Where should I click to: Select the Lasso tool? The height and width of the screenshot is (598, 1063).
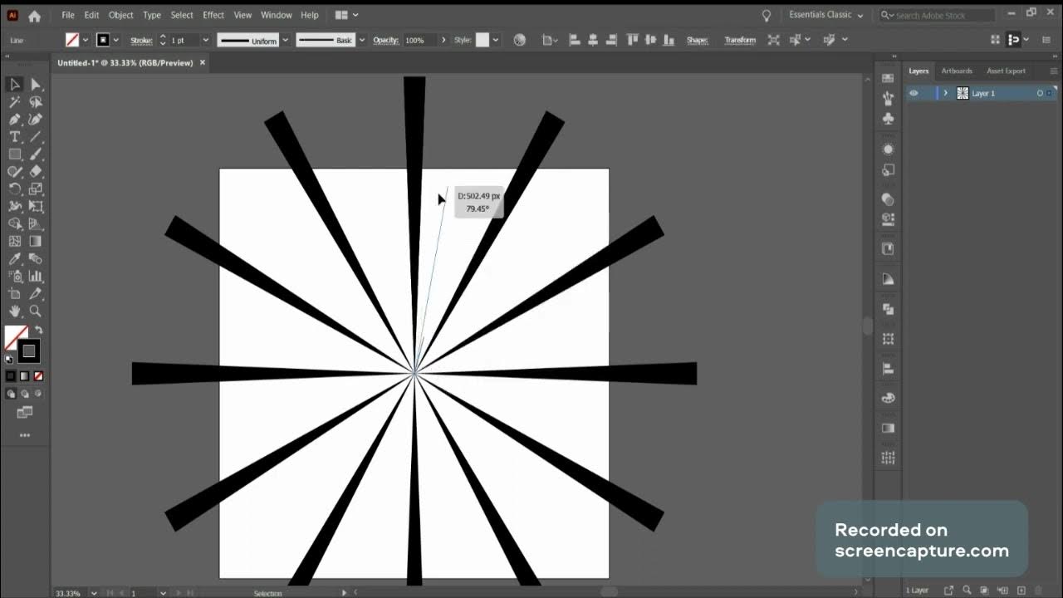point(36,102)
